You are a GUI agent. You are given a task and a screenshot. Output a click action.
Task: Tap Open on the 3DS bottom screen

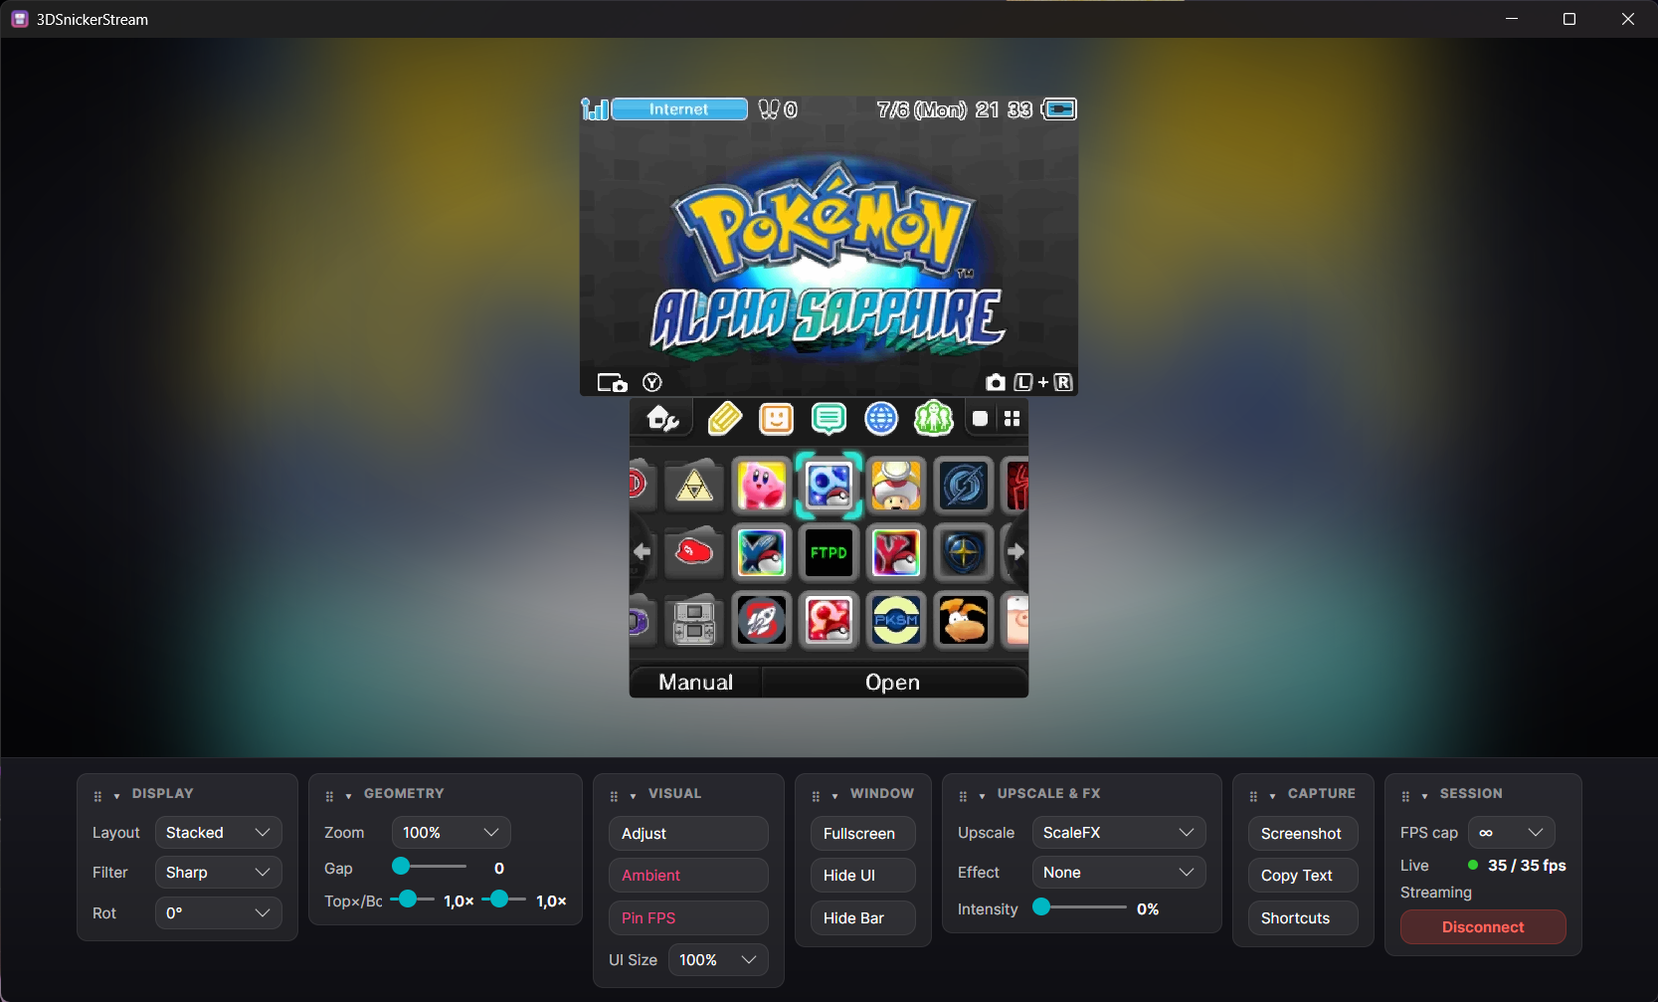click(x=893, y=683)
